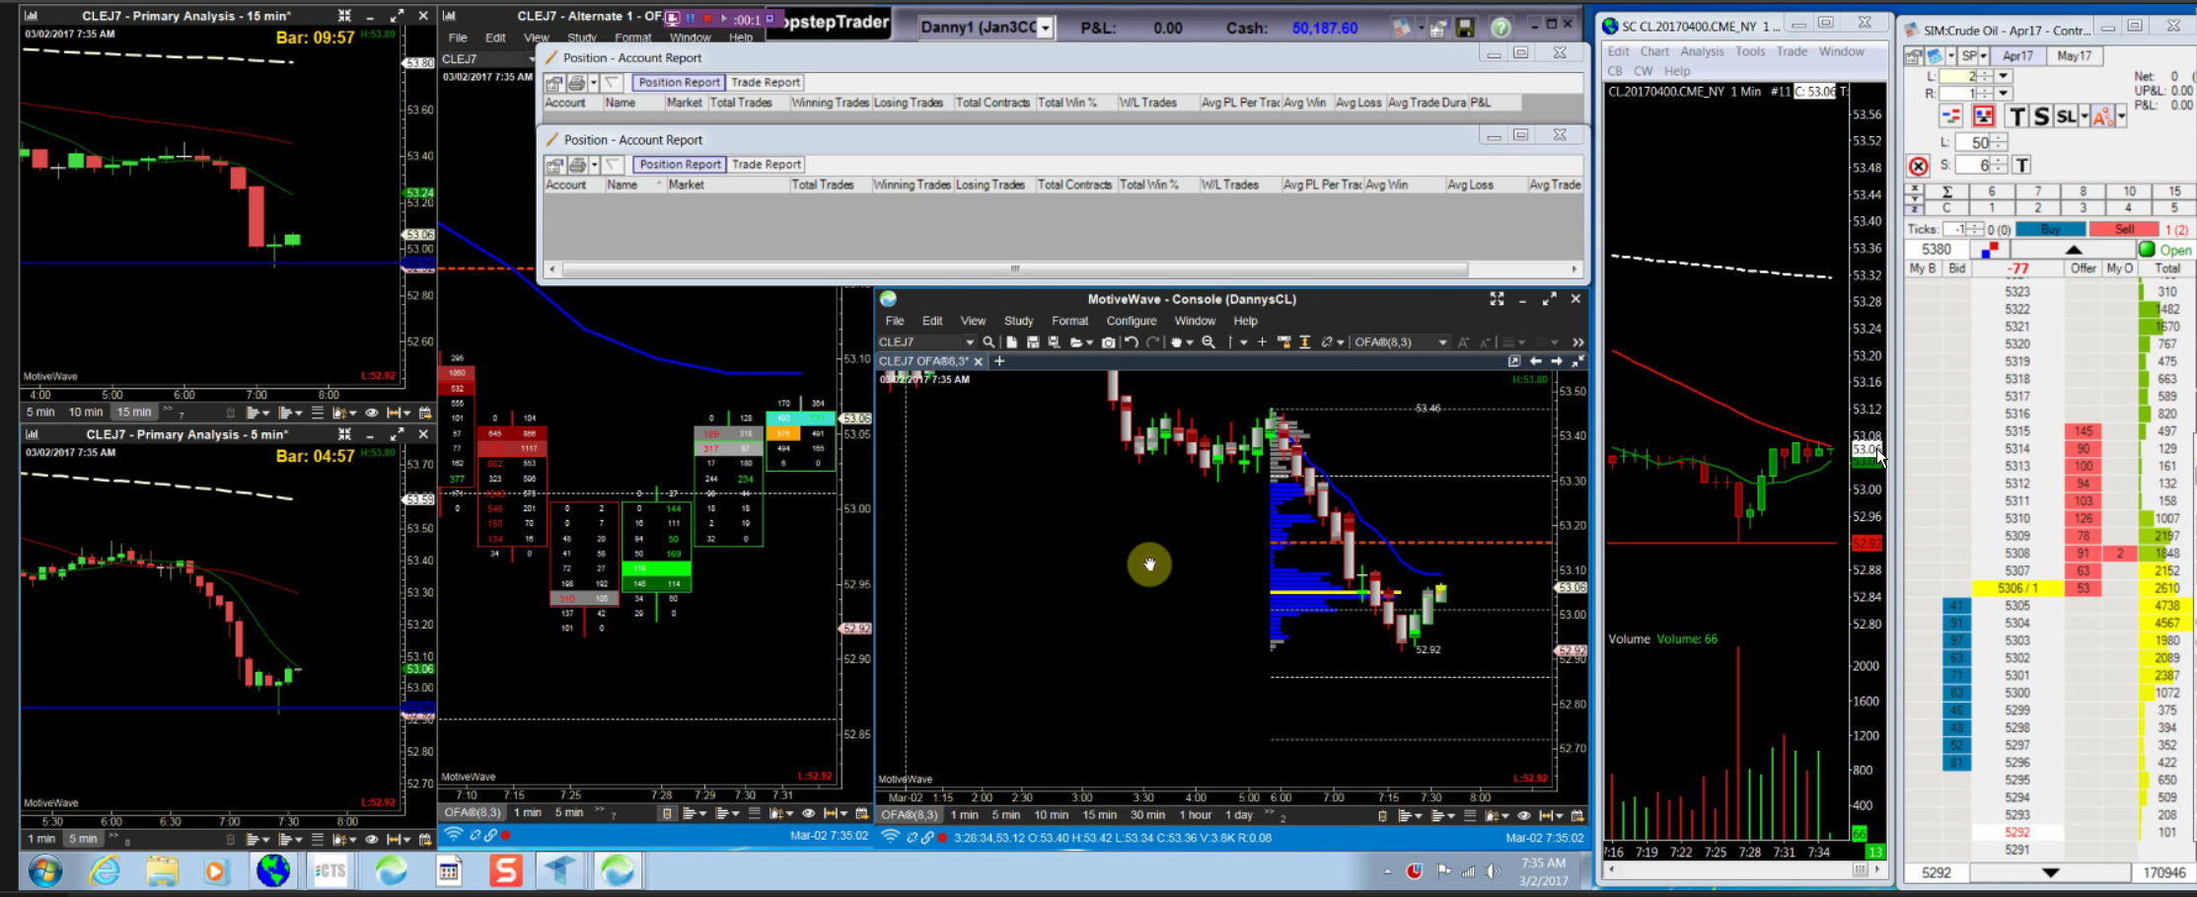This screenshot has height=897, width=2197.
Task: Select 15 min timeframe in Console bottom bar
Action: coord(1099,815)
